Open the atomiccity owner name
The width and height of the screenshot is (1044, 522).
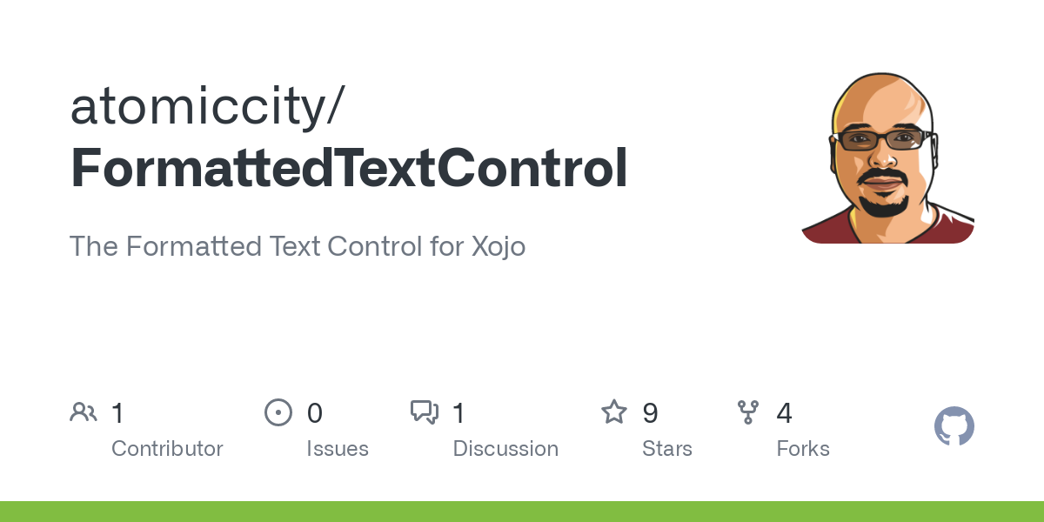click(207, 107)
